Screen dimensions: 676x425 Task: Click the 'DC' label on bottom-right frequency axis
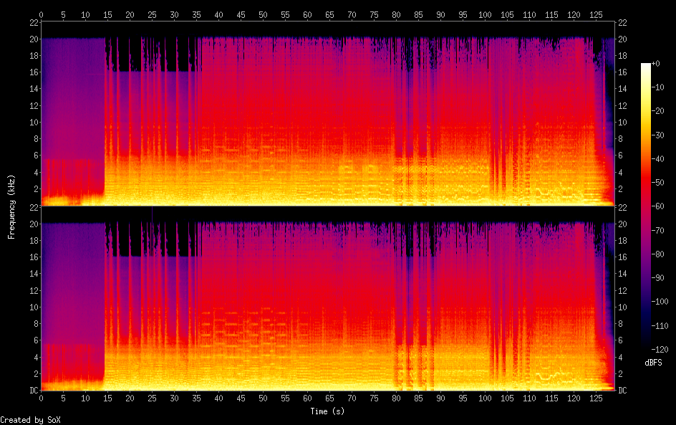[622, 391]
